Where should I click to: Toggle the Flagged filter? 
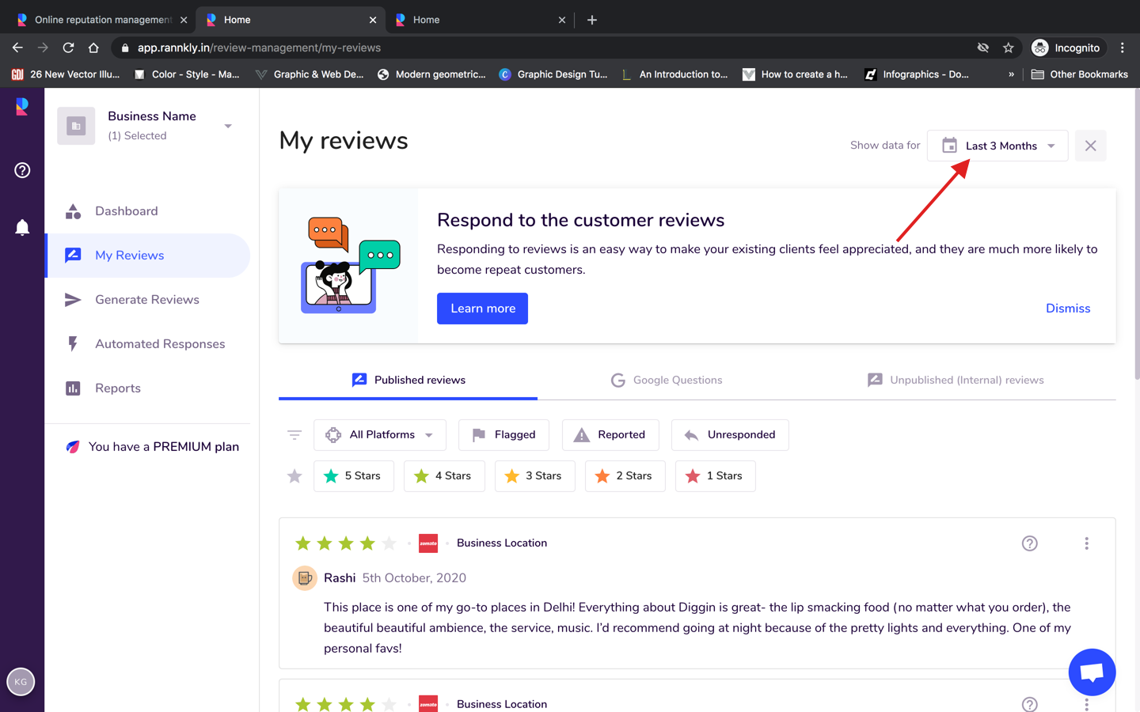(x=503, y=435)
